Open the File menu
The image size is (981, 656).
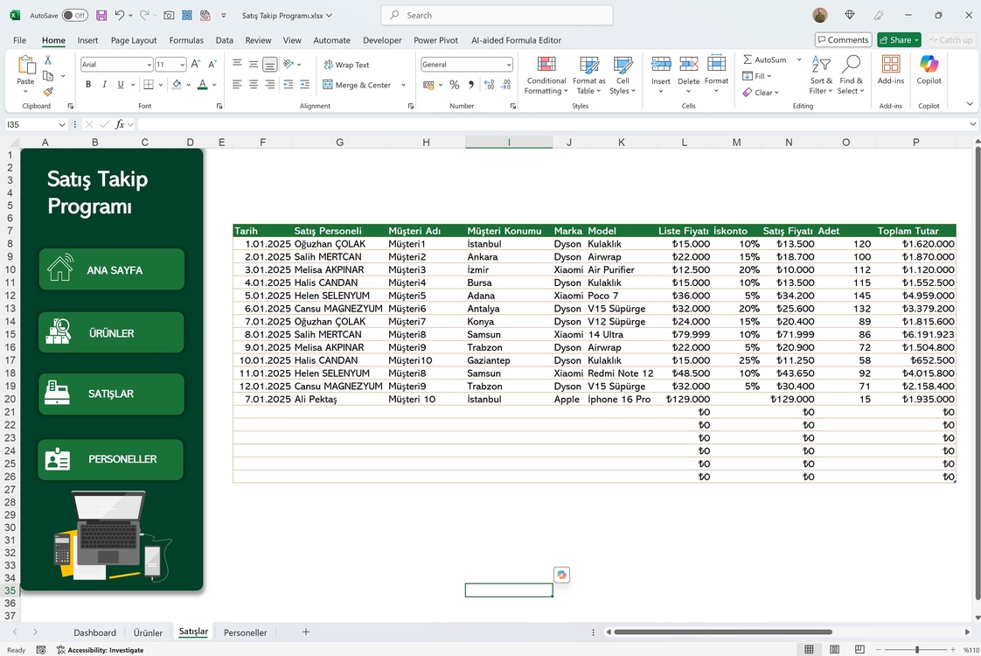point(19,40)
